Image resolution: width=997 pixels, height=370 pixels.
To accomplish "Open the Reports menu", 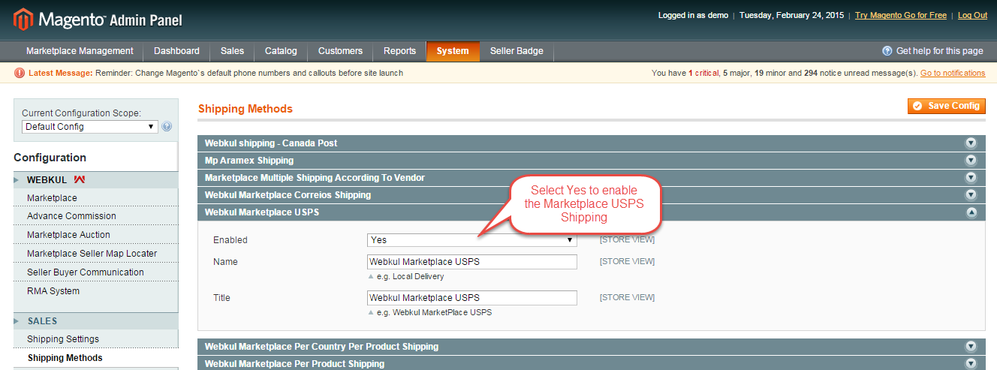I will (399, 51).
